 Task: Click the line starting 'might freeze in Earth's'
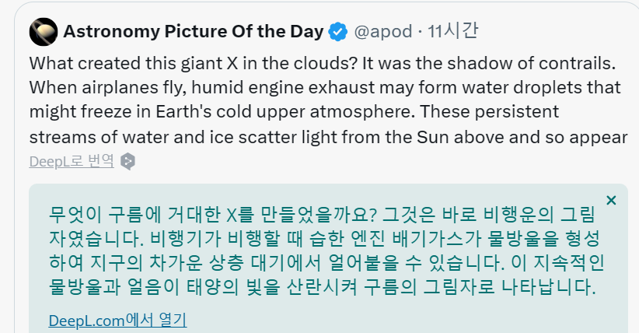tap(294, 112)
